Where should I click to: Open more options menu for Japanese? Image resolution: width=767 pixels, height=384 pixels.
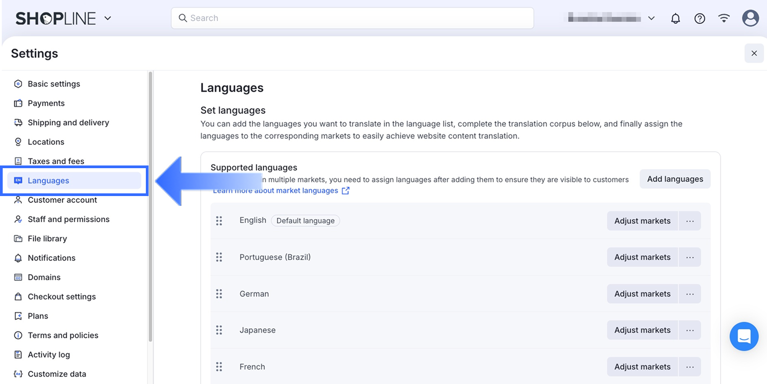click(690, 330)
